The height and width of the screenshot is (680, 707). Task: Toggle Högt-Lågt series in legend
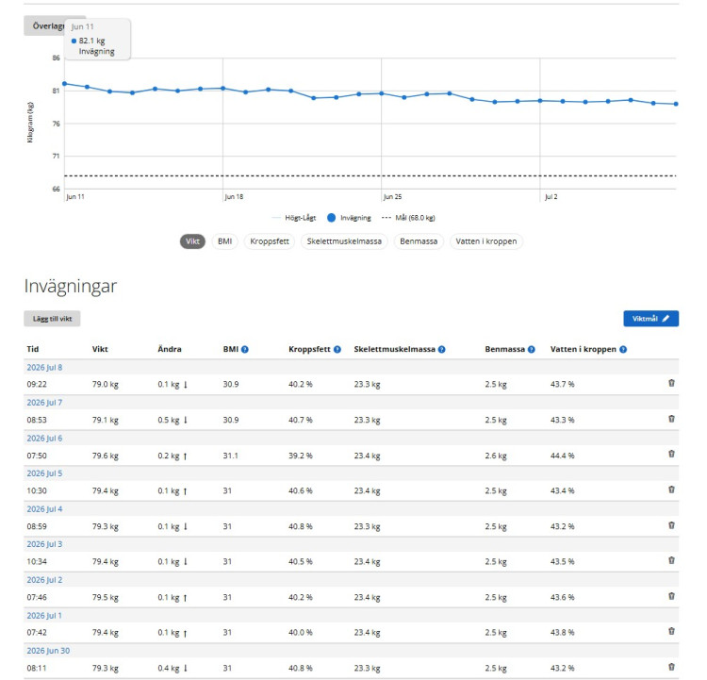[x=293, y=218]
